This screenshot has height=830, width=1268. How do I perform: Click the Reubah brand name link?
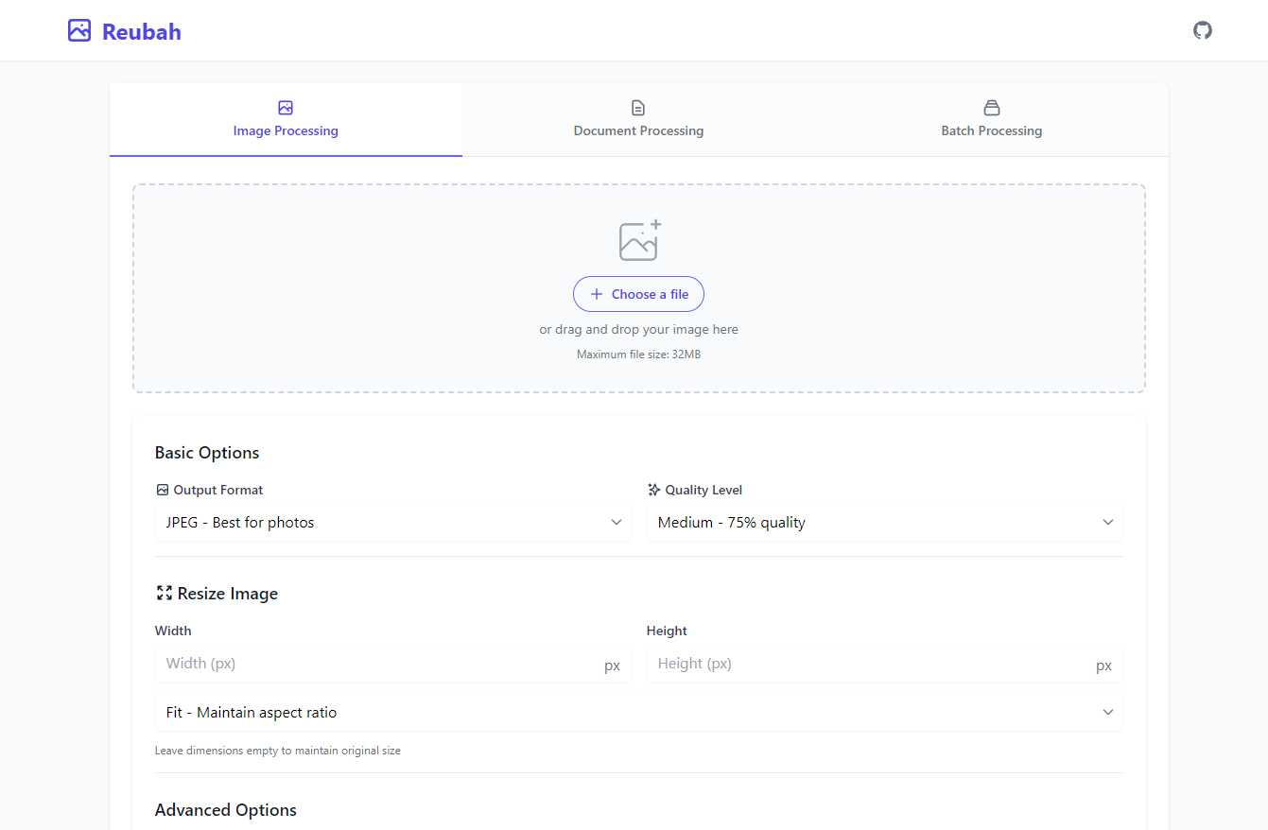coord(142,31)
